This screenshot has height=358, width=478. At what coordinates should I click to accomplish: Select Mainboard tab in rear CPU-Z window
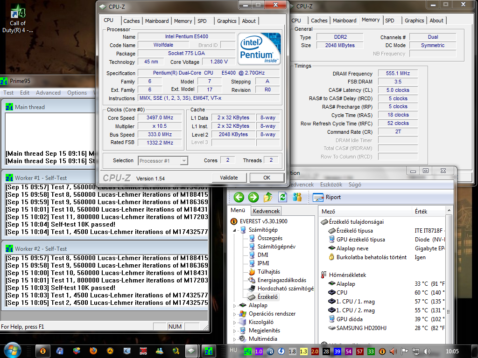(x=344, y=21)
